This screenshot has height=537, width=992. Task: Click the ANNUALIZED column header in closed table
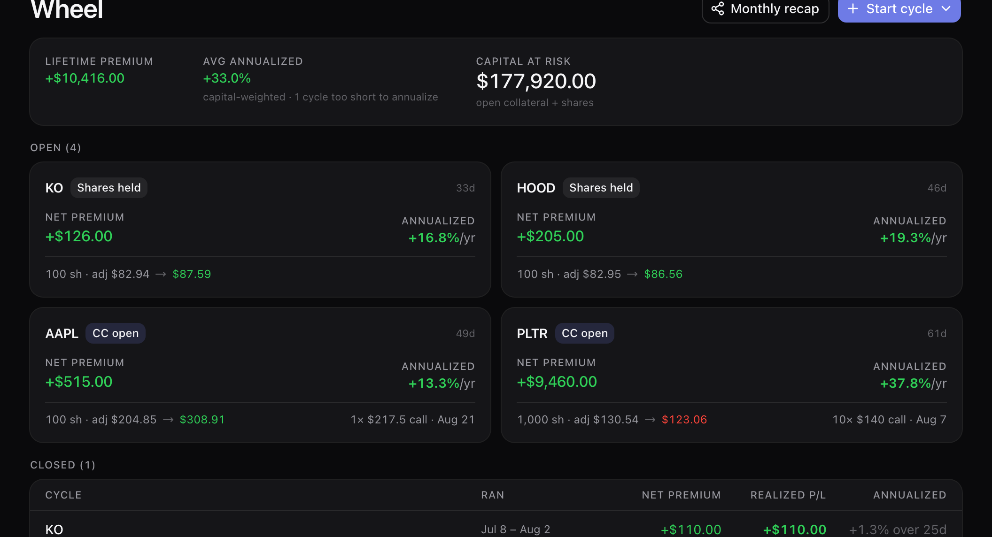910,495
